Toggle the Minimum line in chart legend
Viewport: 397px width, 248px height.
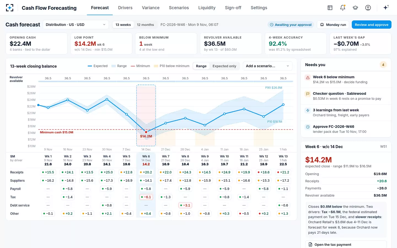[140, 66]
